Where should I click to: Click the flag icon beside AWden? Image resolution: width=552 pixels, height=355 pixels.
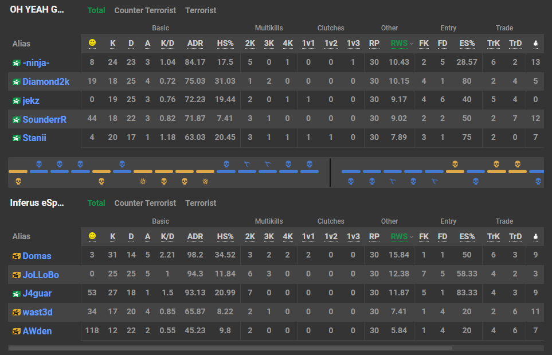16,331
